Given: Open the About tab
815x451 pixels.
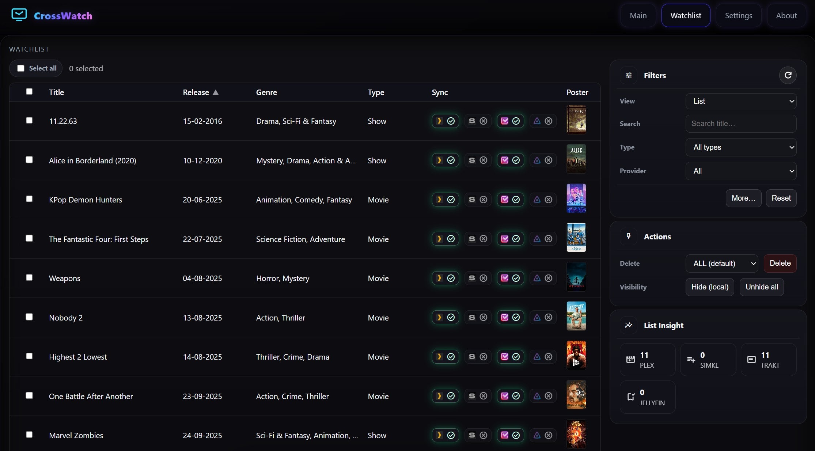Looking at the screenshot, I should pos(786,16).
